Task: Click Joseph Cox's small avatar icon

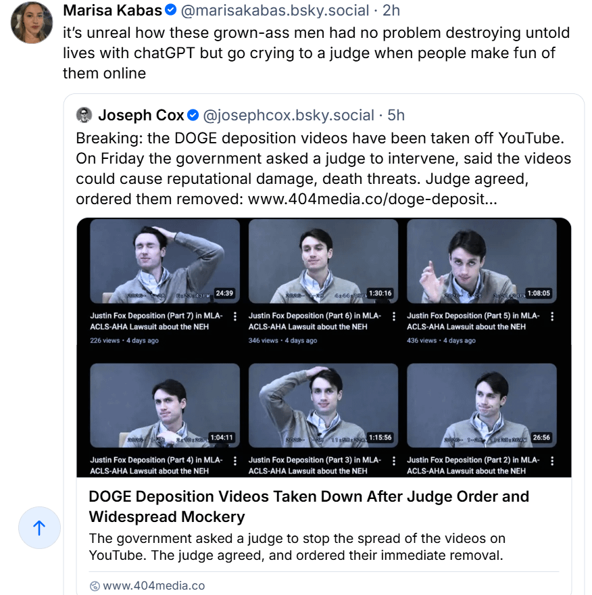Action: pyautogui.click(x=84, y=115)
